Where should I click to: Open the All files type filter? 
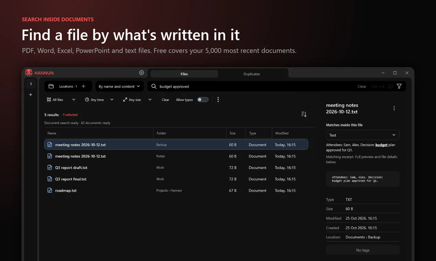[x=61, y=100]
